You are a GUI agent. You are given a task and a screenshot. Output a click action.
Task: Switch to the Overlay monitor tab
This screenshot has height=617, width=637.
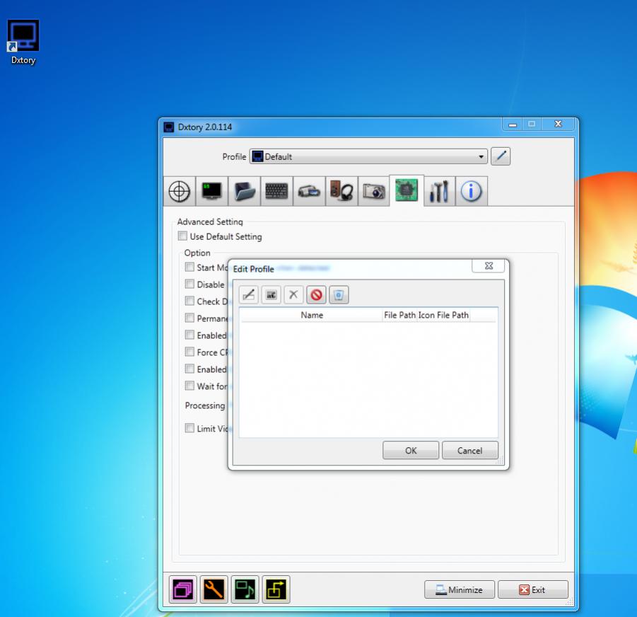(x=211, y=191)
